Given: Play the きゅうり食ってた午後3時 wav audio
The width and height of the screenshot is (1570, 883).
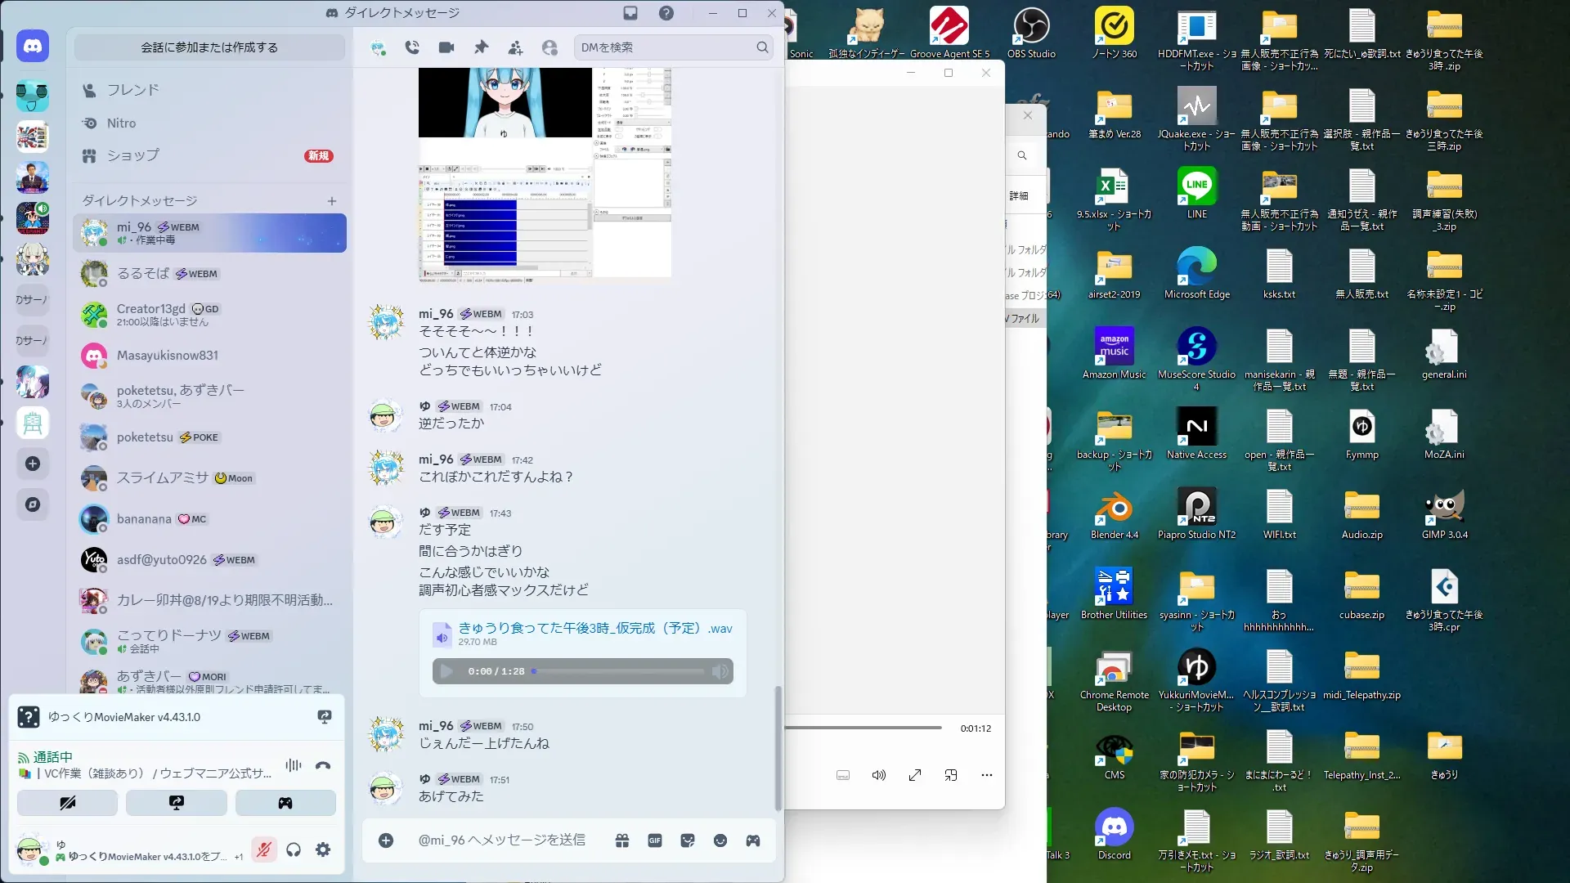Looking at the screenshot, I should (446, 671).
